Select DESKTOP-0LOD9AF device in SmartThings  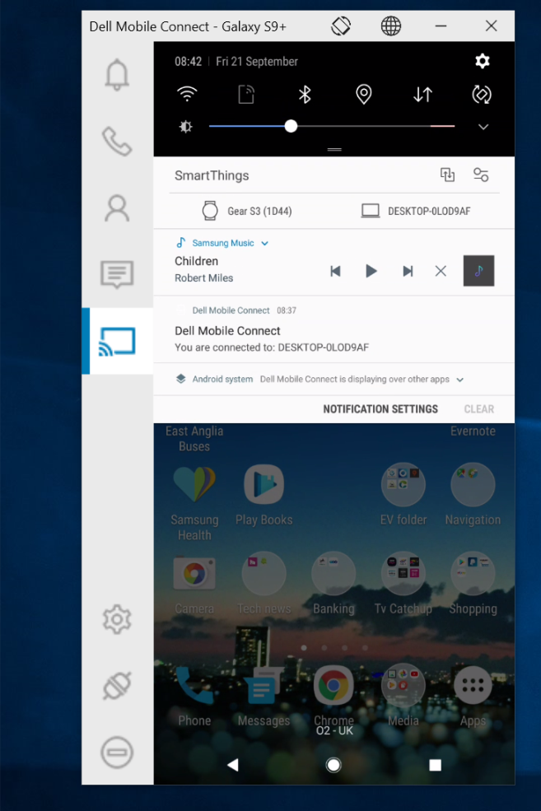coord(416,211)
